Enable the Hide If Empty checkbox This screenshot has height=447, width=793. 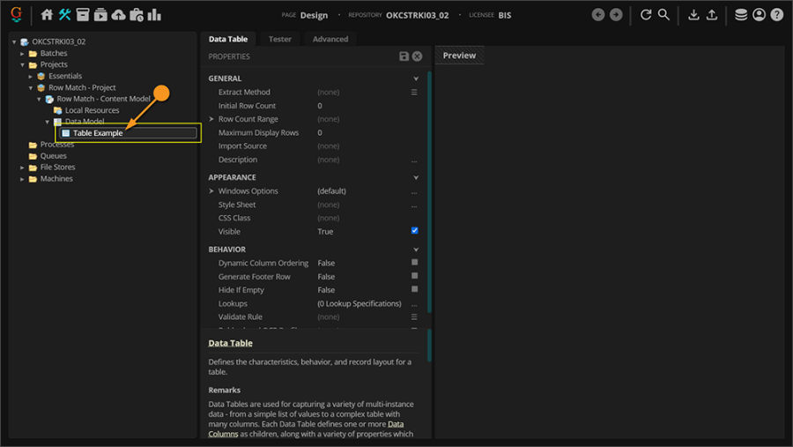pos(414,289)
